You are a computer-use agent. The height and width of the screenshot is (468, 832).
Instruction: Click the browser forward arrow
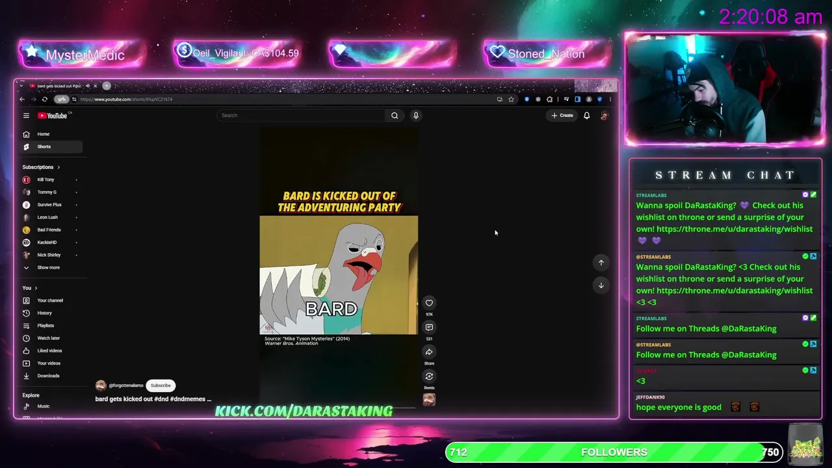33,99
